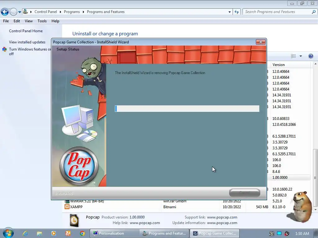Click the scroll up arrow of program list
The width and height of the screenshot is (318, 238).
point(316,64)
